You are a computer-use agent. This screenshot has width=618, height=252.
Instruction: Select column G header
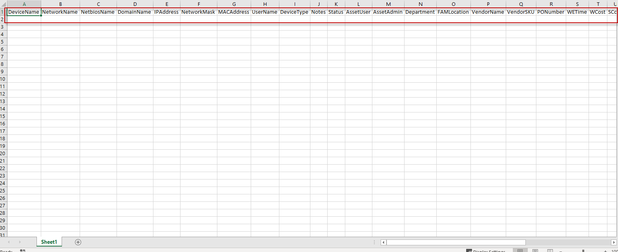coord(234,4)
